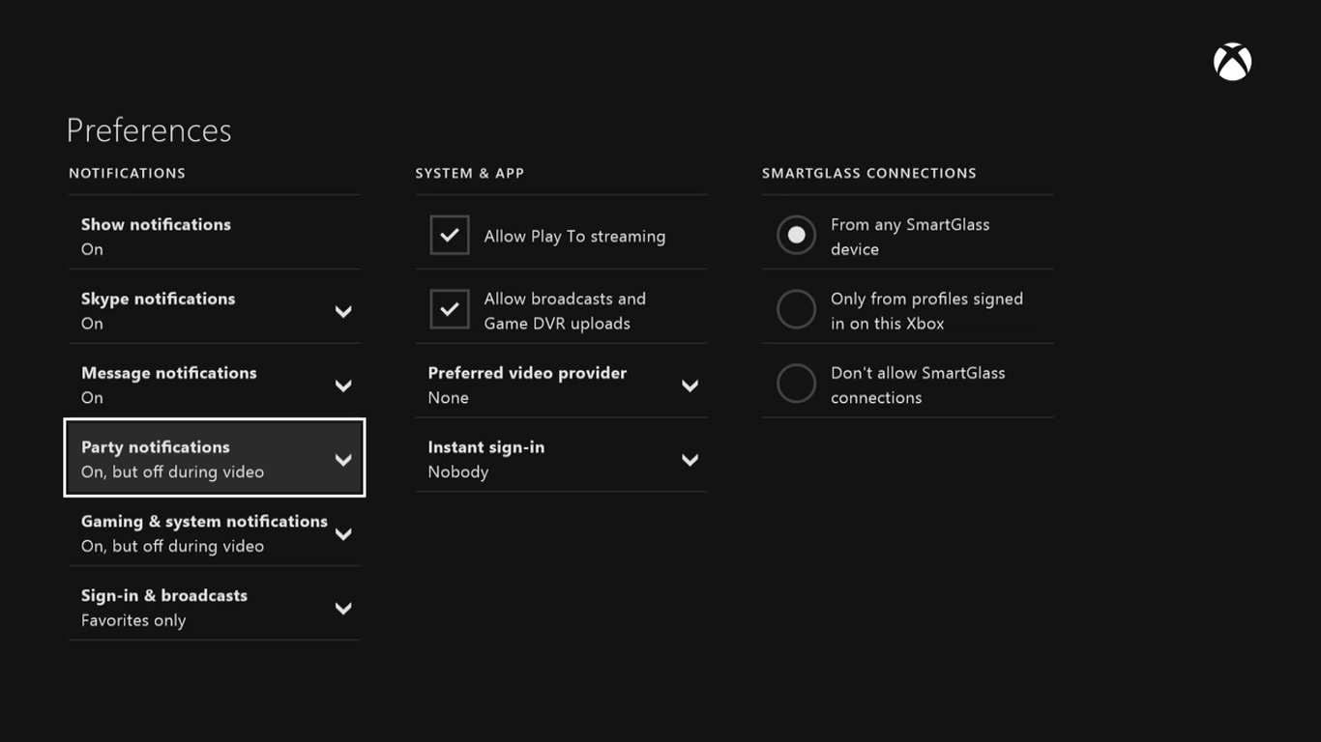
Task: Uncheck Allow broadcasts and Game DVR uploads
Action: click(x=450, y=310)
